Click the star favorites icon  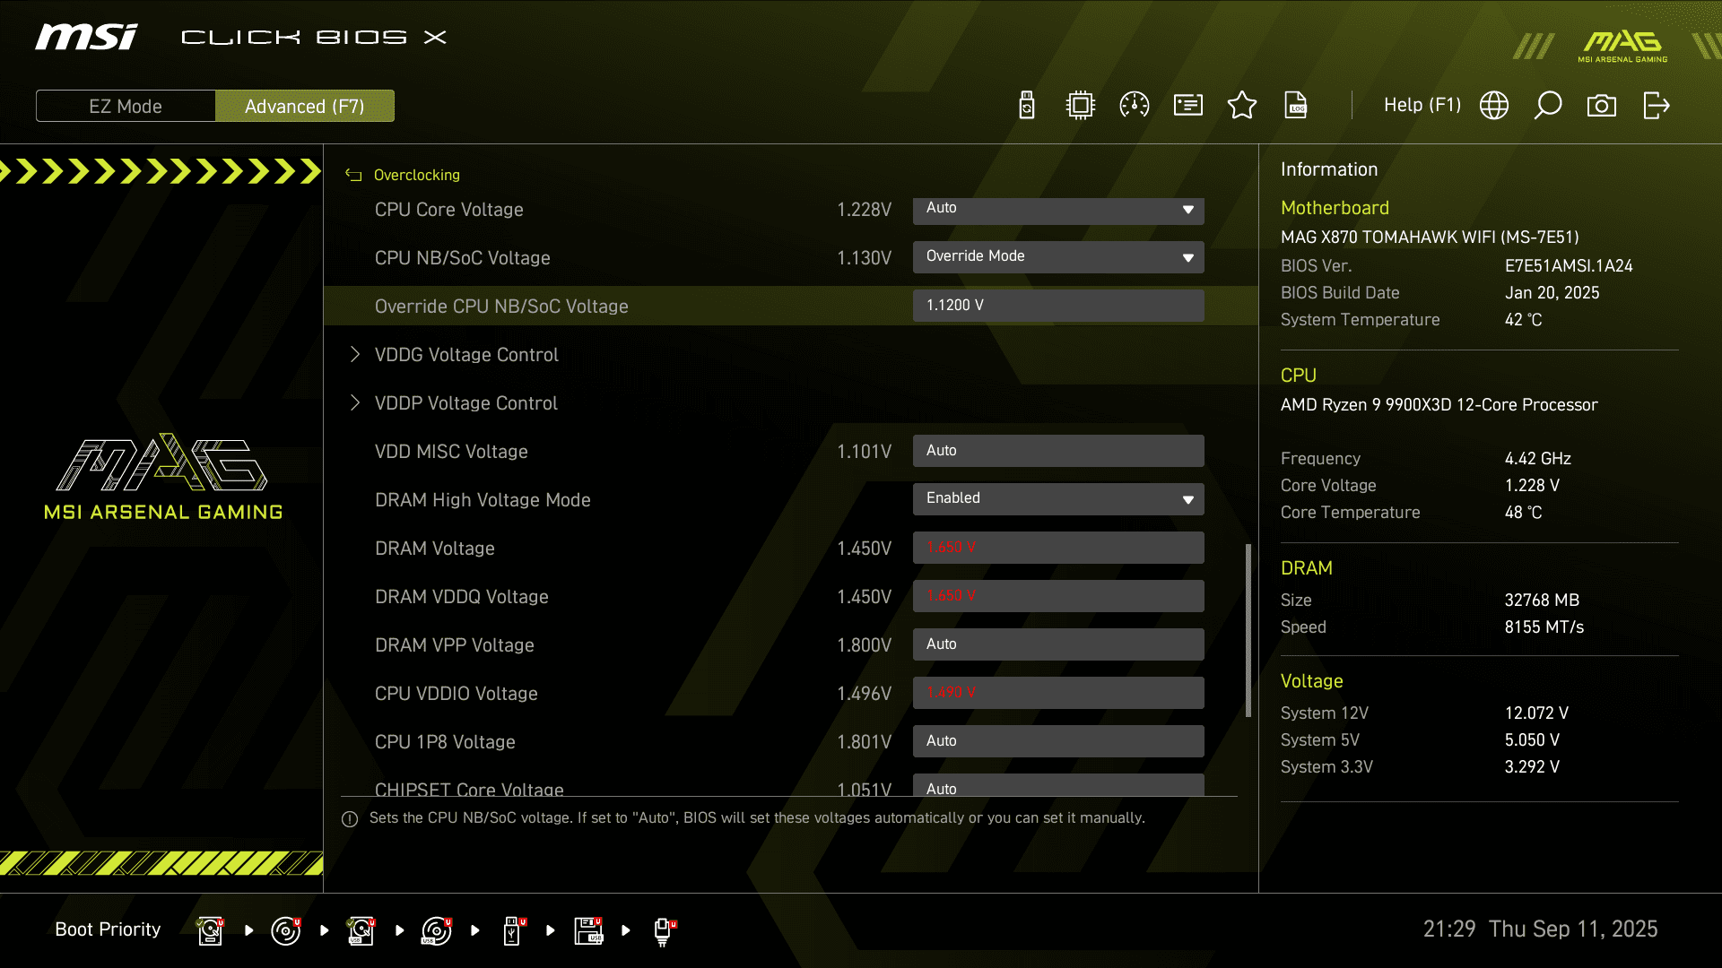[1242, 106]
